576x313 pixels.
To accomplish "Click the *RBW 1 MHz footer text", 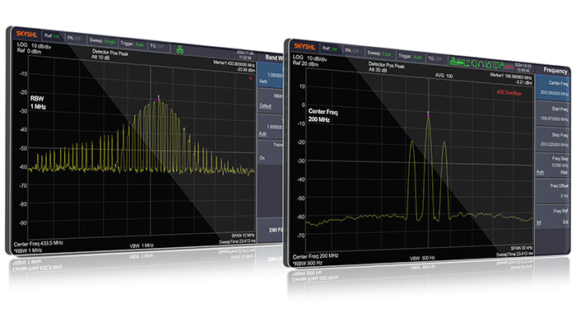I will pyautogui.click(x=28, y=250).
